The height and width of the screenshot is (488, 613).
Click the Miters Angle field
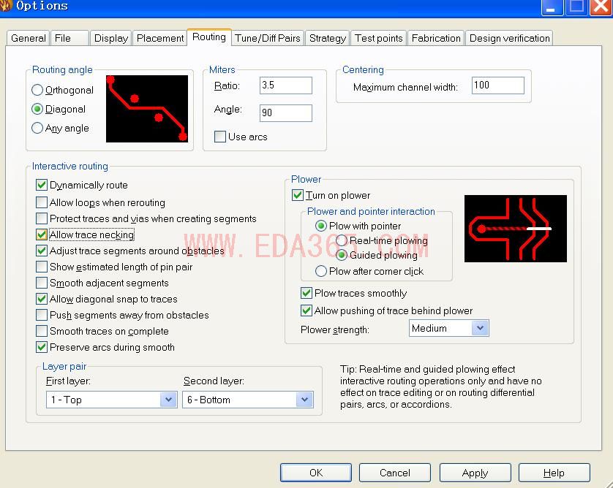[x=286, y=113]
